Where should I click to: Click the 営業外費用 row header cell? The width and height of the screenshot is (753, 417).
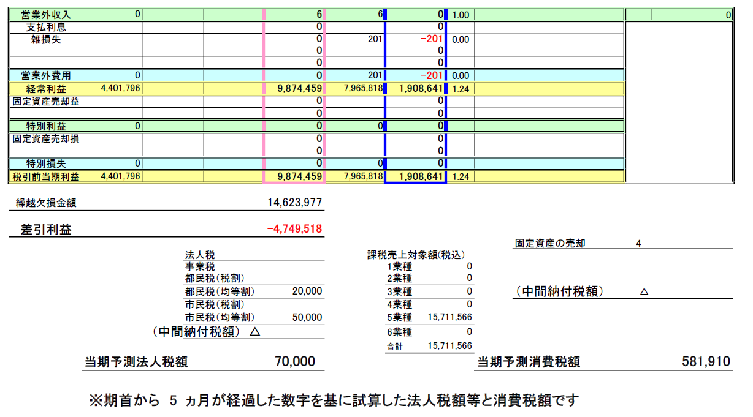tap(45, 75)
